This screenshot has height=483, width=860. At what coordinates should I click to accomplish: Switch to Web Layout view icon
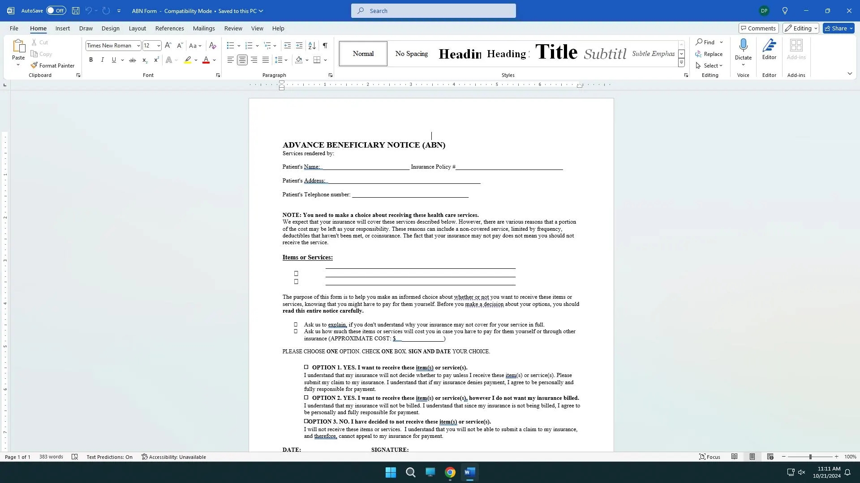[770, 457]
